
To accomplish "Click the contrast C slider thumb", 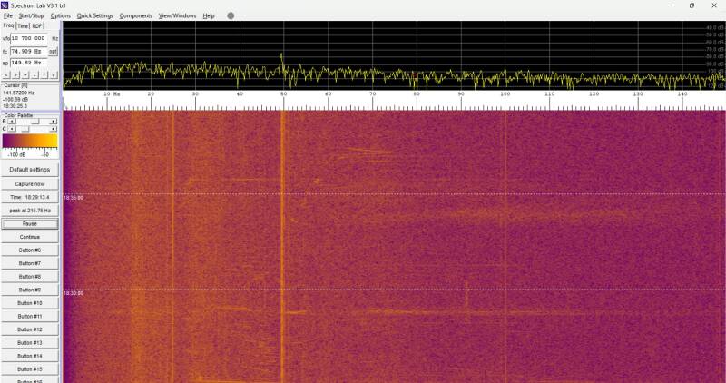I will (25, 129).
